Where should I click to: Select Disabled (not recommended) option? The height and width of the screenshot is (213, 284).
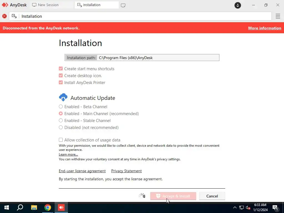click(x=61, y=127)
